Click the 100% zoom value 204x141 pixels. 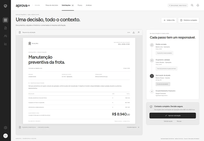click(129, 32)
